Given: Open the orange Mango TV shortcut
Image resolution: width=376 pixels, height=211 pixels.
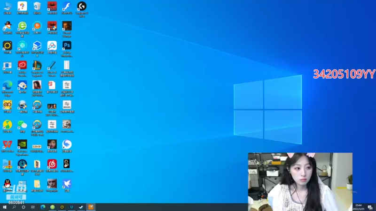Looking at the screenshot, I should click(37, 28).
